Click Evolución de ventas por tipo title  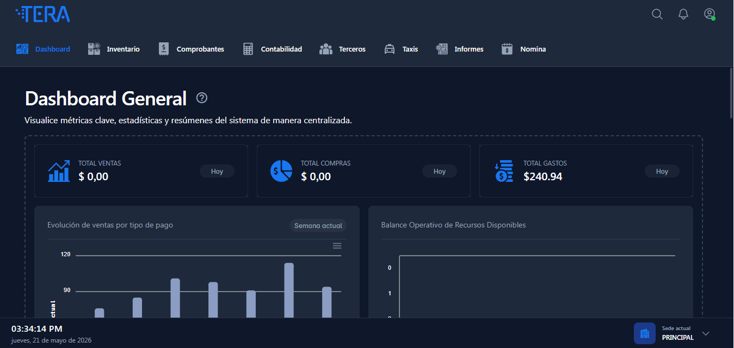110,225
